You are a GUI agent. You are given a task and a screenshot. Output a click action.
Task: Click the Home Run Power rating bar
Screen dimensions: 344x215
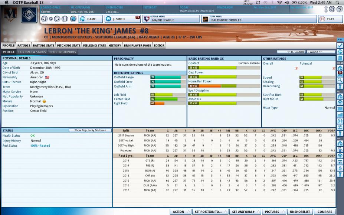click(x=224, y=86)
